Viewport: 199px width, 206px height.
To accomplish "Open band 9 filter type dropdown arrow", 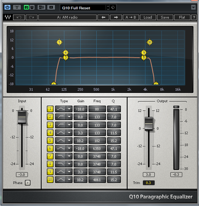I will tap(69, 172).
